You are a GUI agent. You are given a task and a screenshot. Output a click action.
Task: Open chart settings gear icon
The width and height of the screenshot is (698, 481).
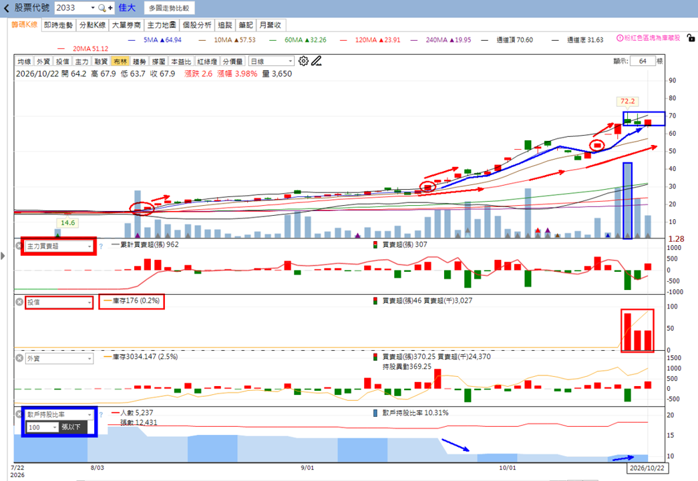click(x=303, y=61)
